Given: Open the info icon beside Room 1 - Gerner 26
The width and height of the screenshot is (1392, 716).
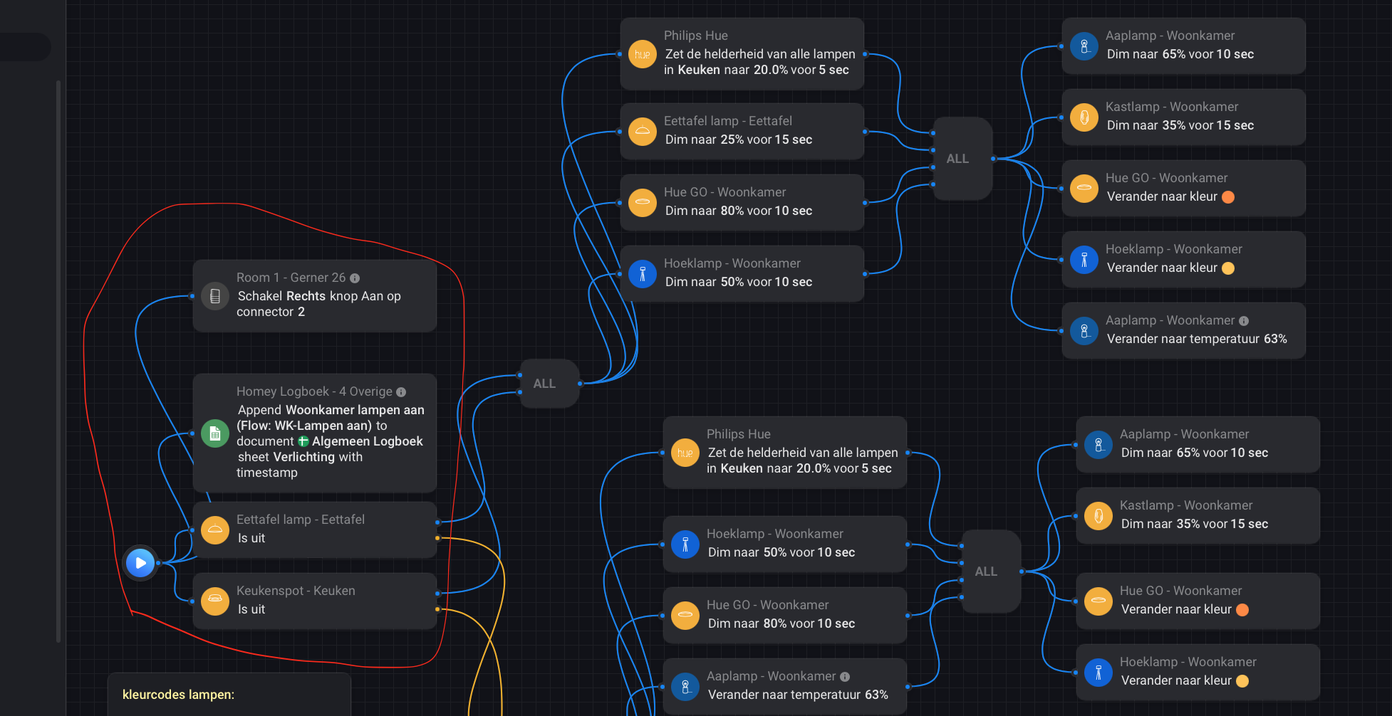Looking at the screenshot, I should coord(355,278).
